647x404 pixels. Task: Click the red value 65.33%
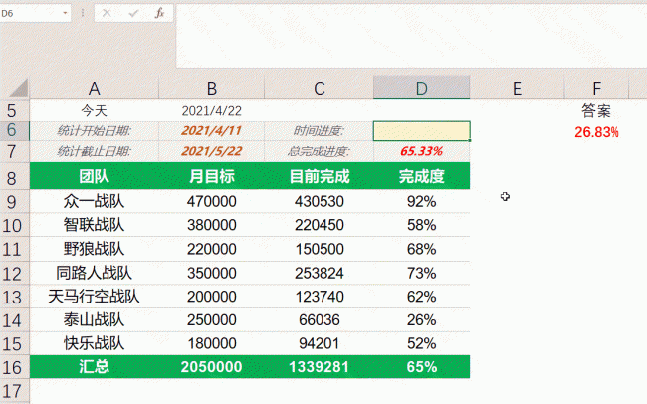(x=422, y=151)
